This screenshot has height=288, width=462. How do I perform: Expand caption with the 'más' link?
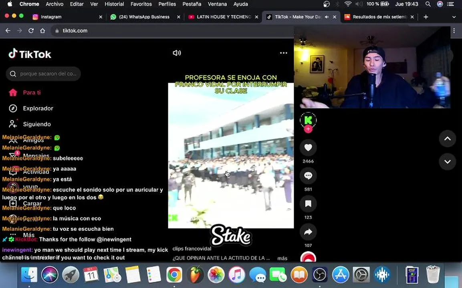click(282, 258)
